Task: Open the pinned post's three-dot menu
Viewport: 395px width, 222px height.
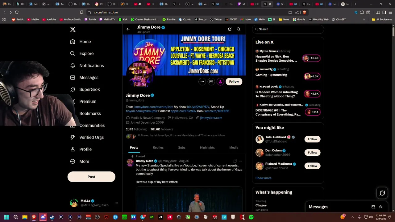Action: [x=240, y=161]
